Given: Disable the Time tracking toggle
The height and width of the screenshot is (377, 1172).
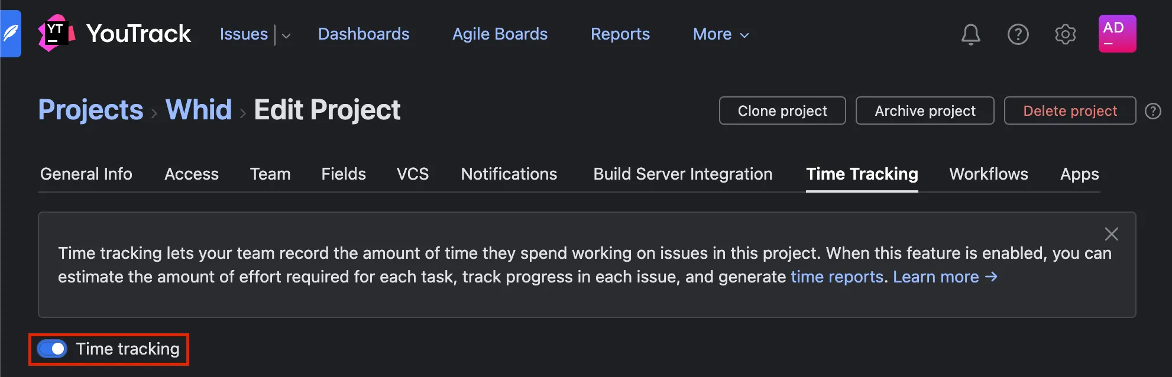Looking at the screenshot, I should tap(52, 349).
